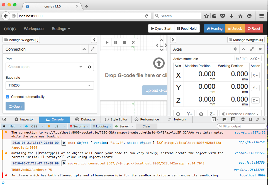The image size is (268, 185).
Task: Toggle the in / mm units button
Action: 242,58
